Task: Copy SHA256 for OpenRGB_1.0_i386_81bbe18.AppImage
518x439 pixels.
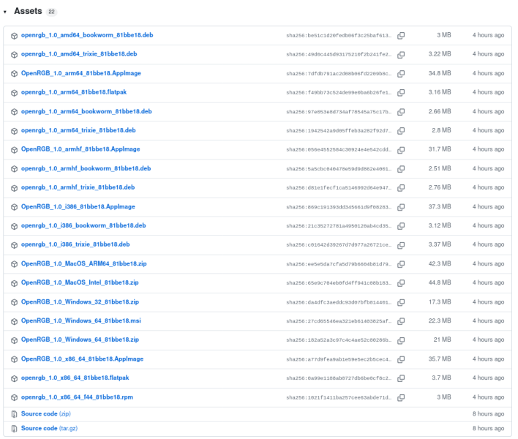Action: click(x=401, y=207)
